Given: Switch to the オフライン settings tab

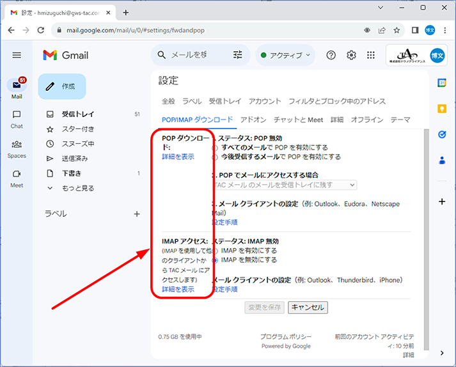Looking at the screenshot, I should pos(367,120).
